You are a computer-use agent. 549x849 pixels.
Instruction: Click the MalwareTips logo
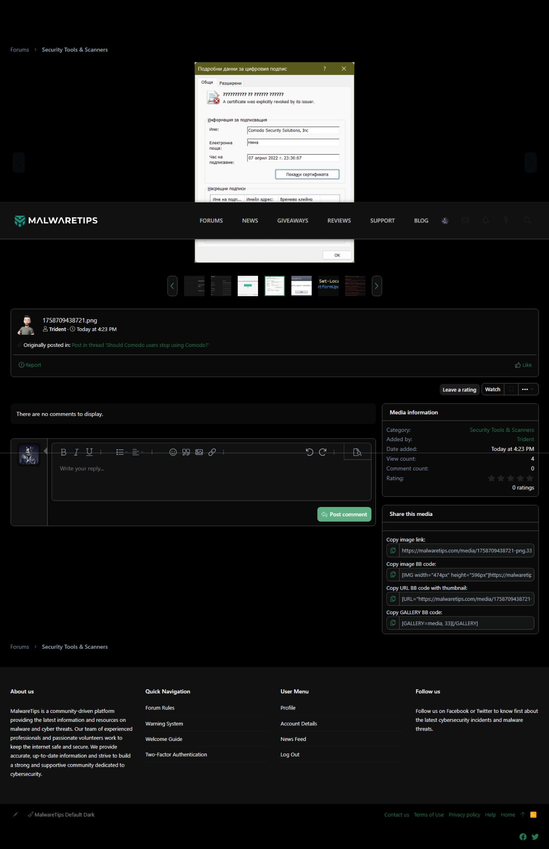(x=56, y=221)
